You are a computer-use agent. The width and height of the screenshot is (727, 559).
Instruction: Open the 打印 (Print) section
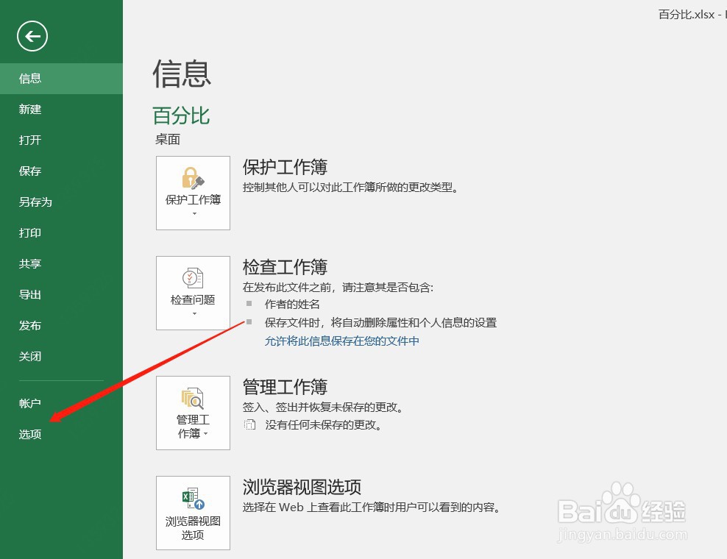[29, 233]
